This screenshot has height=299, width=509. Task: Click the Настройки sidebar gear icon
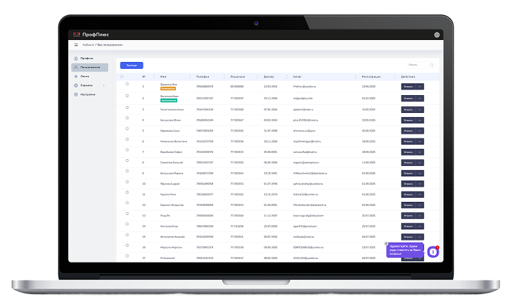point(75,94)
